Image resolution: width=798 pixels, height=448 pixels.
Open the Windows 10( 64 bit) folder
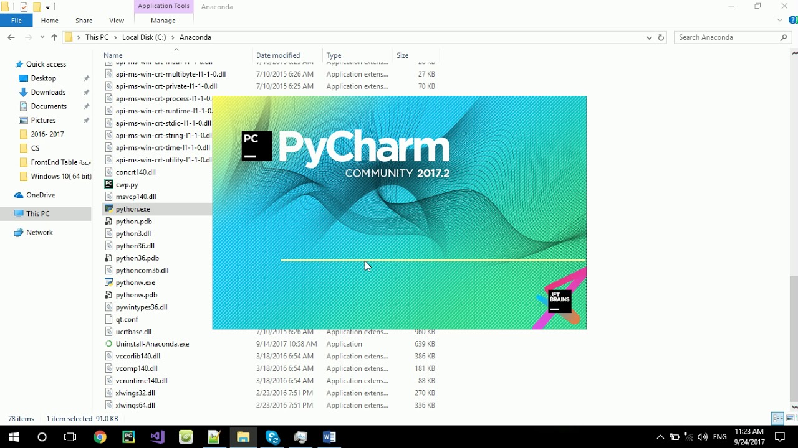click(61, 176)
